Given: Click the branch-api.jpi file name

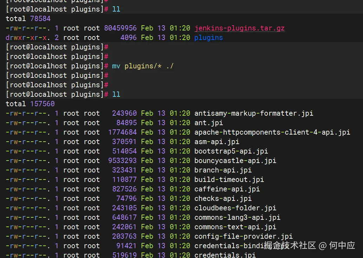Looking at the screenshot, I should click(223, 170).
